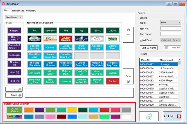187x124 pixels.
Task: Click the Carlton Draught logo button
Action: (x=66, y=39)
